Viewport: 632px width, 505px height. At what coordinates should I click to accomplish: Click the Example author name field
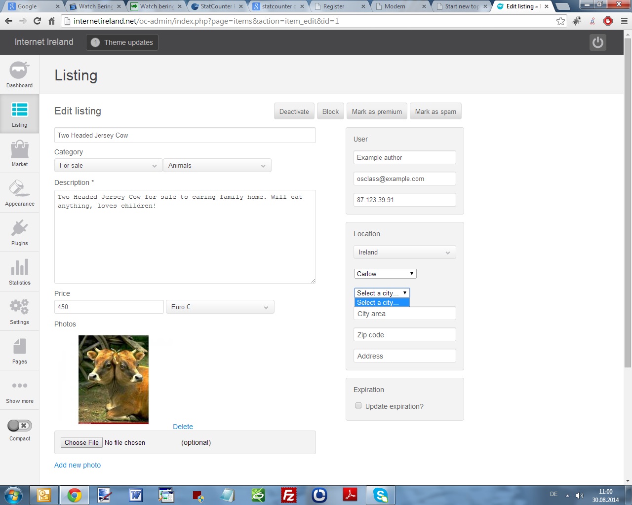404,157
